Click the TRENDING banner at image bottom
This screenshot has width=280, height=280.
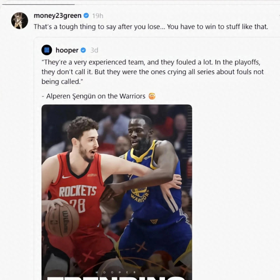pyautogui.click(x=116, y=278)
